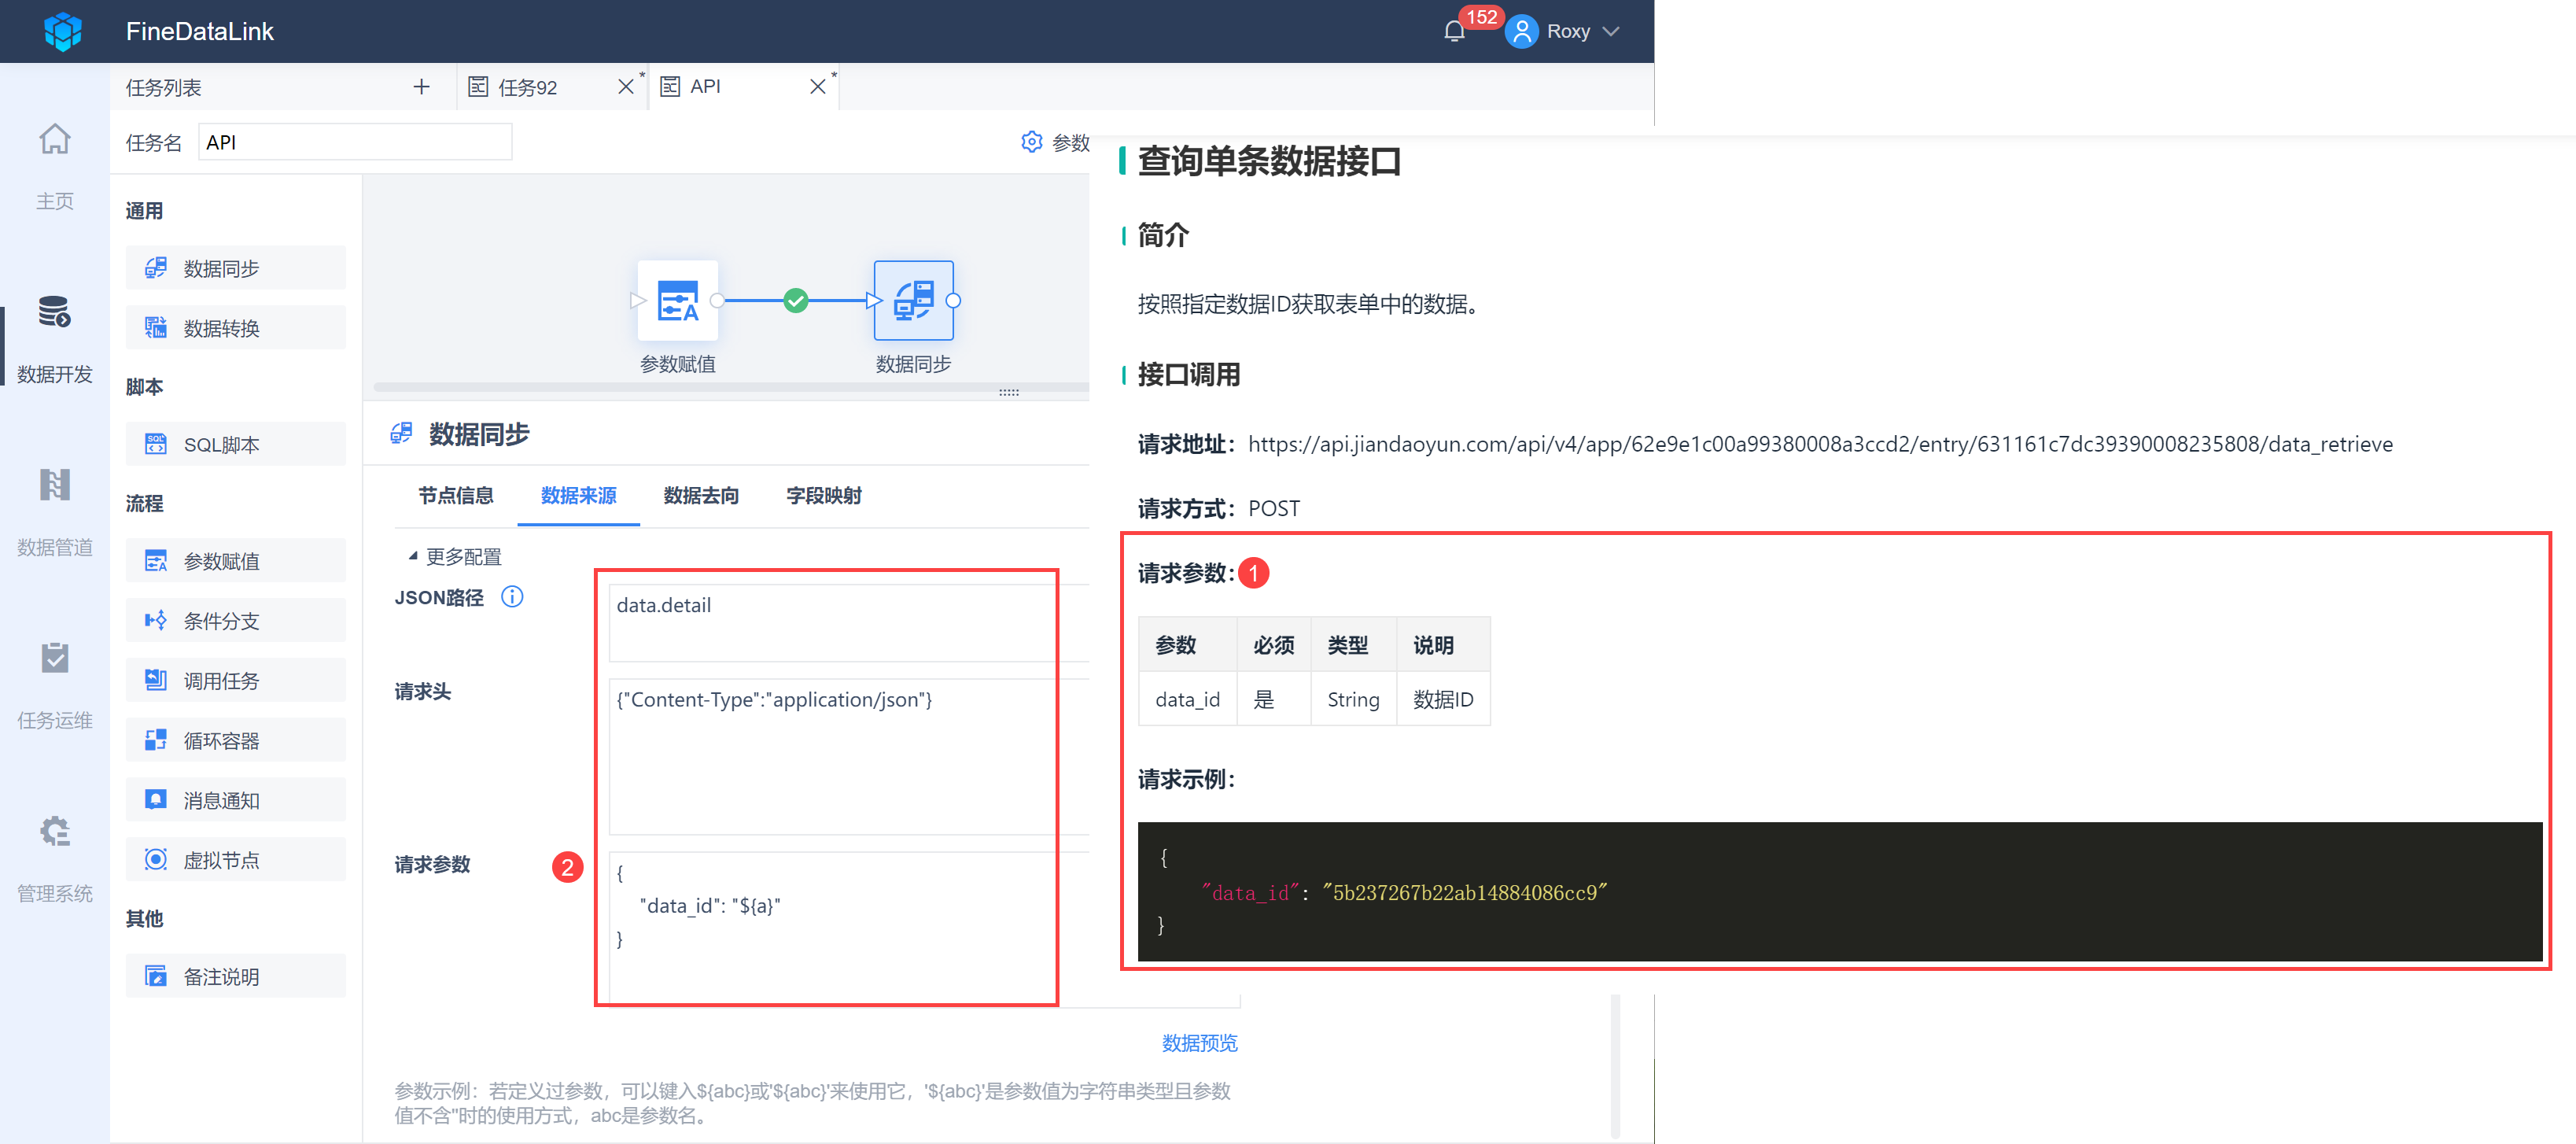
Task: Open the notification bell icon
Action: (x=1454, y=32)
